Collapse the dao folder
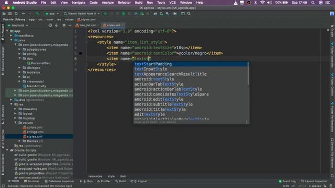Image resolution: width=335 pixels, height=188 pixels. point(20,58)
